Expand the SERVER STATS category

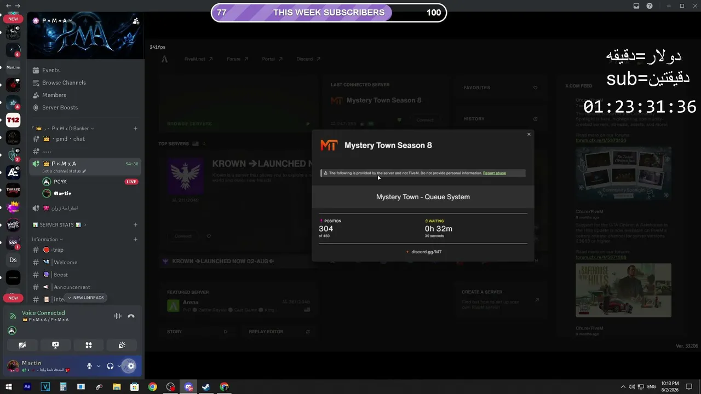60,225
